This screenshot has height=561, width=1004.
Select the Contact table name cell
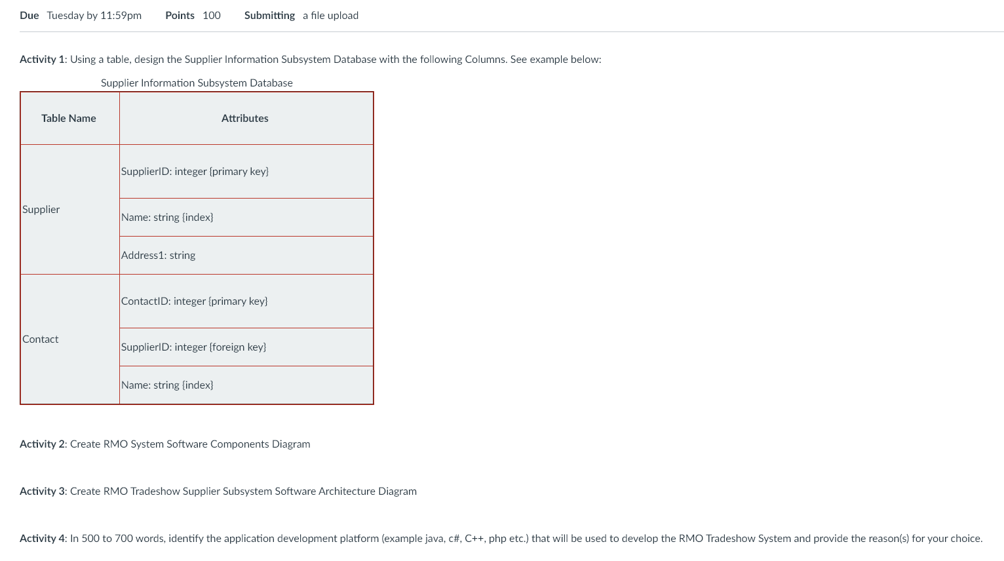[40, 339]
